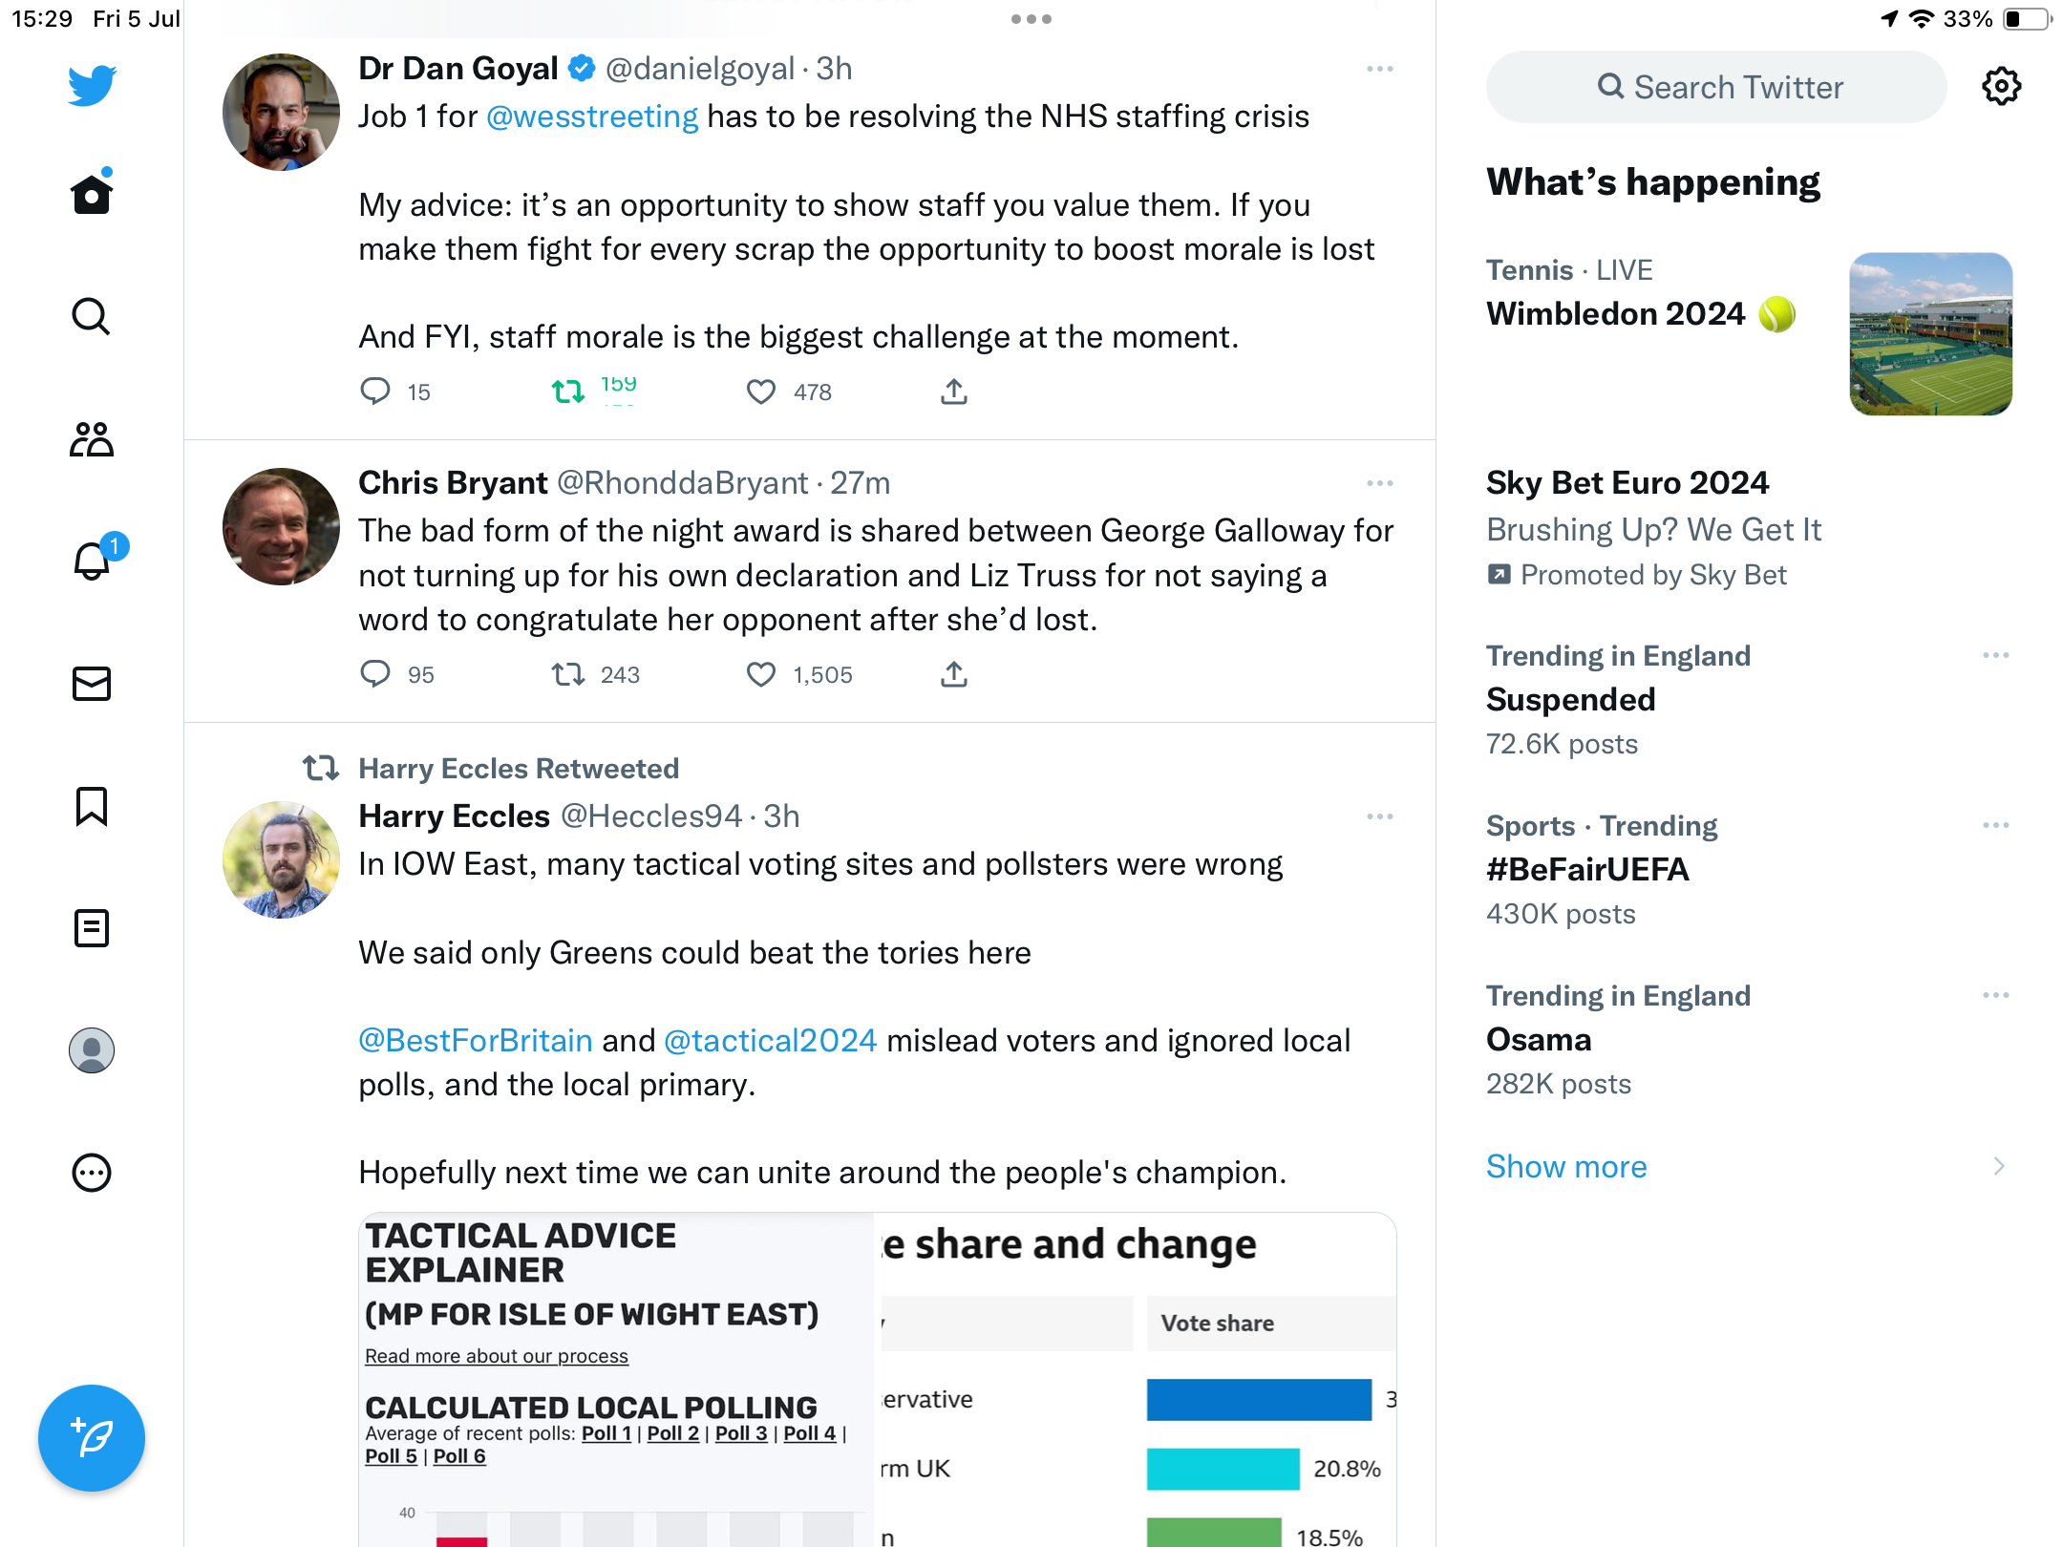Open Lists icon in sidebar

(92, 928)
